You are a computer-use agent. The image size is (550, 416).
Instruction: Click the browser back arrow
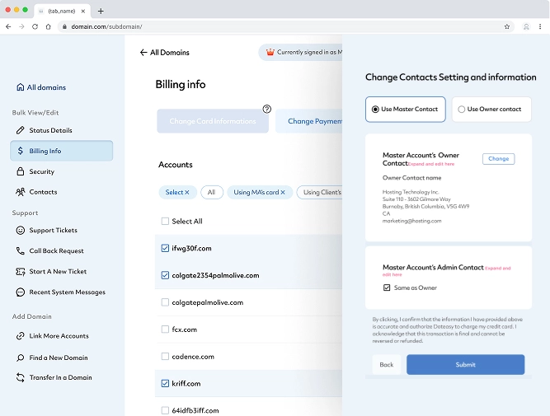[8, 26]
